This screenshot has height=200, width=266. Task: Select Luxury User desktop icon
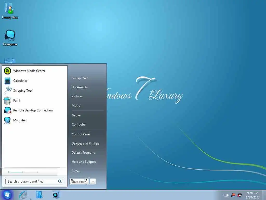tap(10, 10)
